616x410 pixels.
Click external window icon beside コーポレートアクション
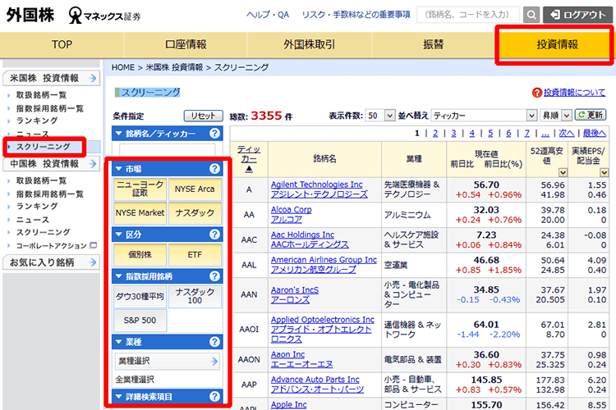click(x=93, y=245)
